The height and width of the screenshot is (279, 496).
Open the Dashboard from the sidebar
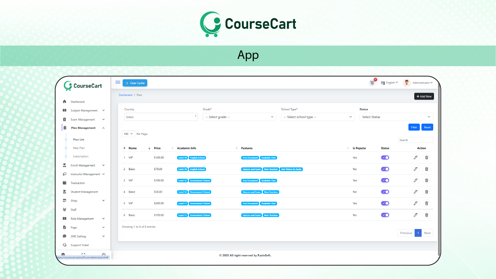[77, 102]
